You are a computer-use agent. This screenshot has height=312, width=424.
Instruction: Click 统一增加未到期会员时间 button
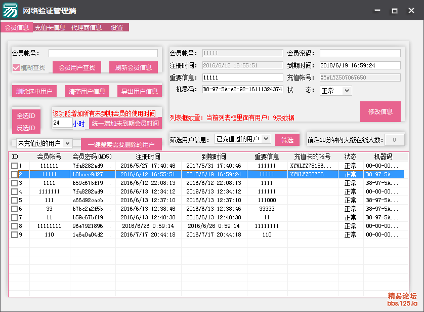125,124
